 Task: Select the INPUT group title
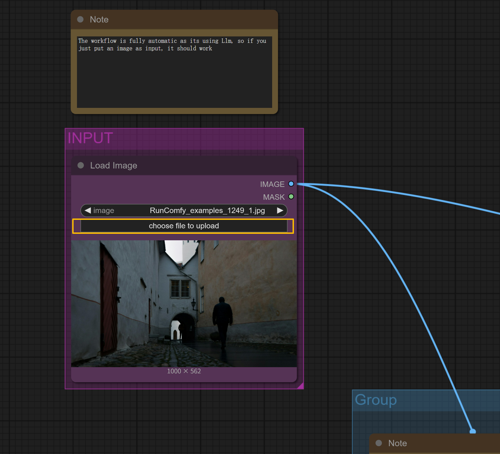click(x=90, y=138)
